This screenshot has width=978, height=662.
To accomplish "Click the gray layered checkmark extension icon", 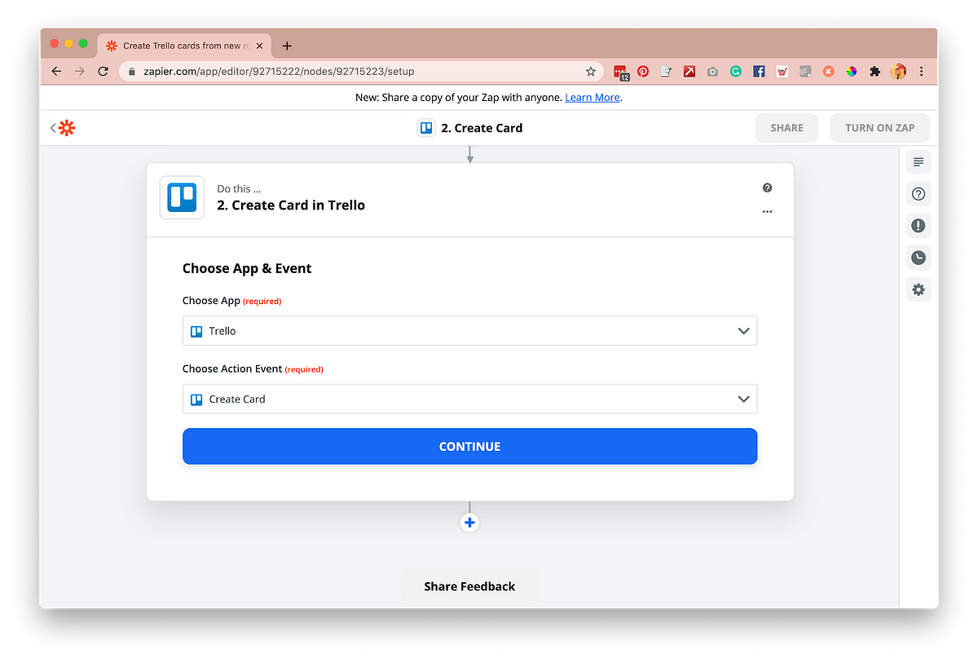I will (805, 72).
